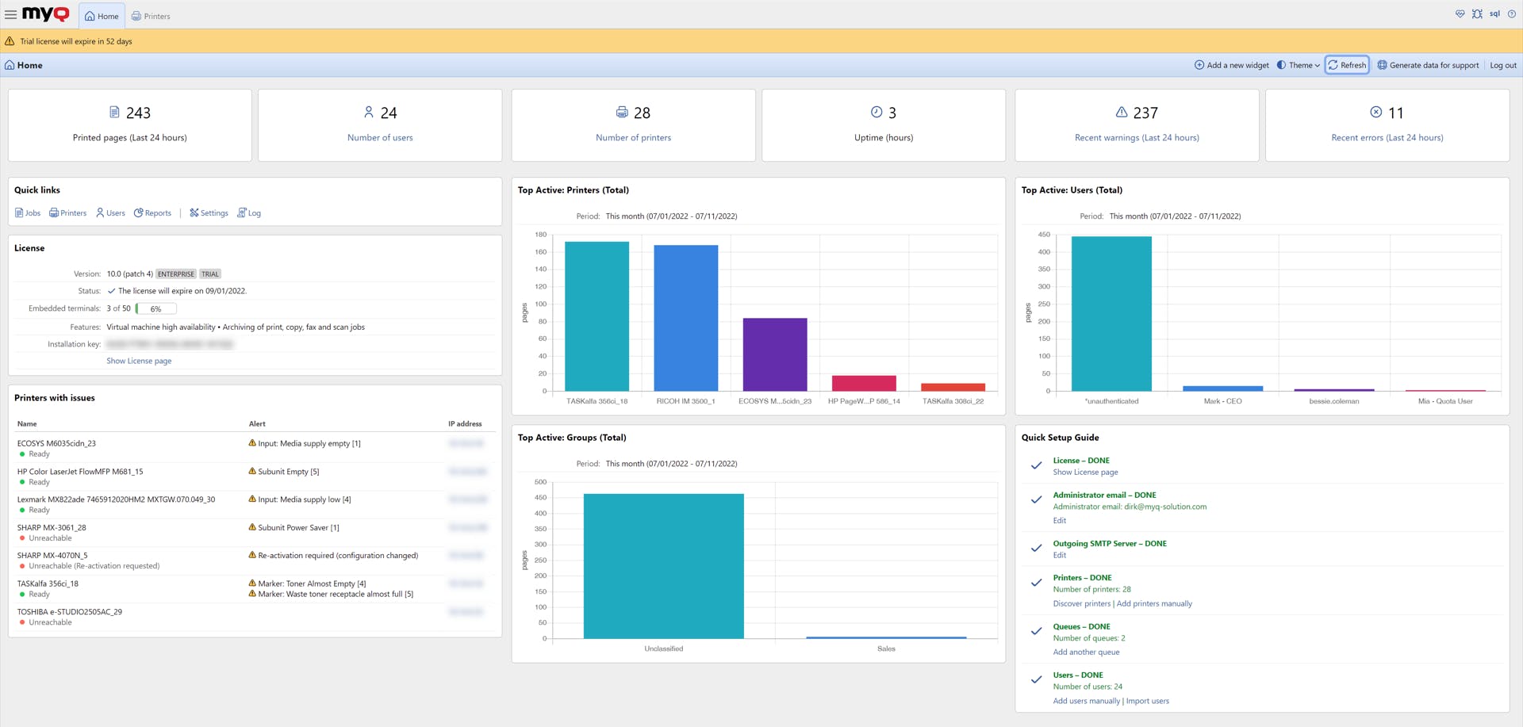Click the checkmark beside Queues – DONE
This screenshot has height=727, width=1523.
coord(1036,632)
